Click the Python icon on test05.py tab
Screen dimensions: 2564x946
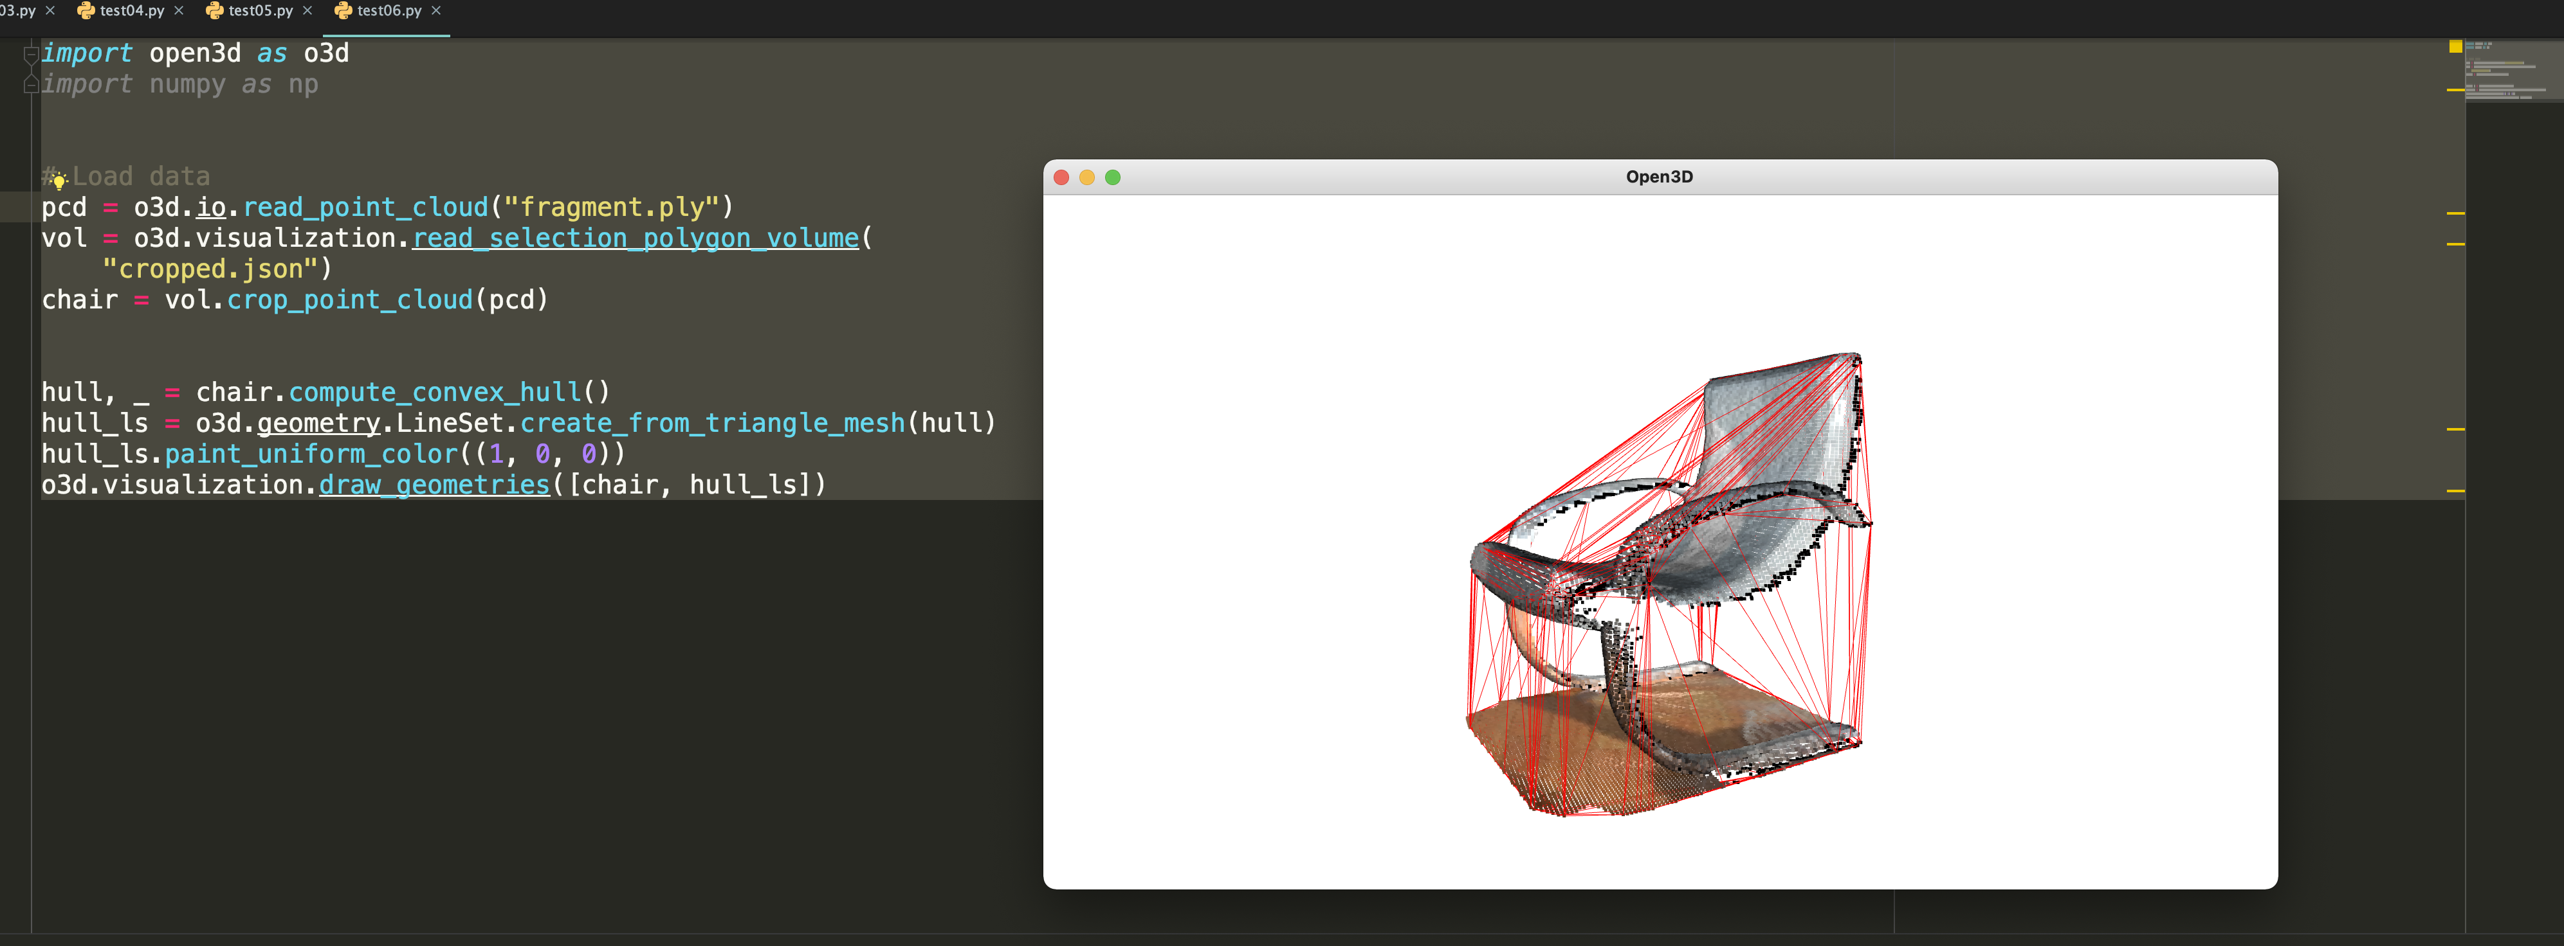[214, 11]
